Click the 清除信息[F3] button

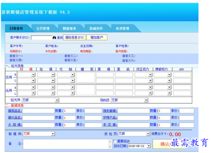[74, 38]
